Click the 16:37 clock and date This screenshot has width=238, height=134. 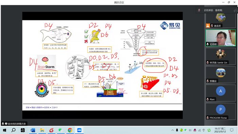pyautogui.click(x=220, y=130)
